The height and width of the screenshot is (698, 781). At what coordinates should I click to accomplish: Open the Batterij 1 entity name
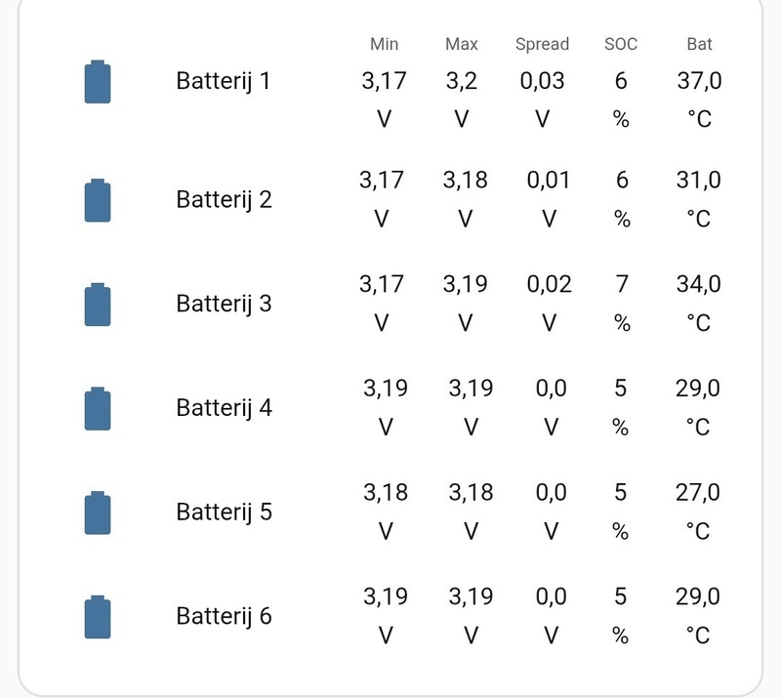pyautogui.click(x=224, y=81)
